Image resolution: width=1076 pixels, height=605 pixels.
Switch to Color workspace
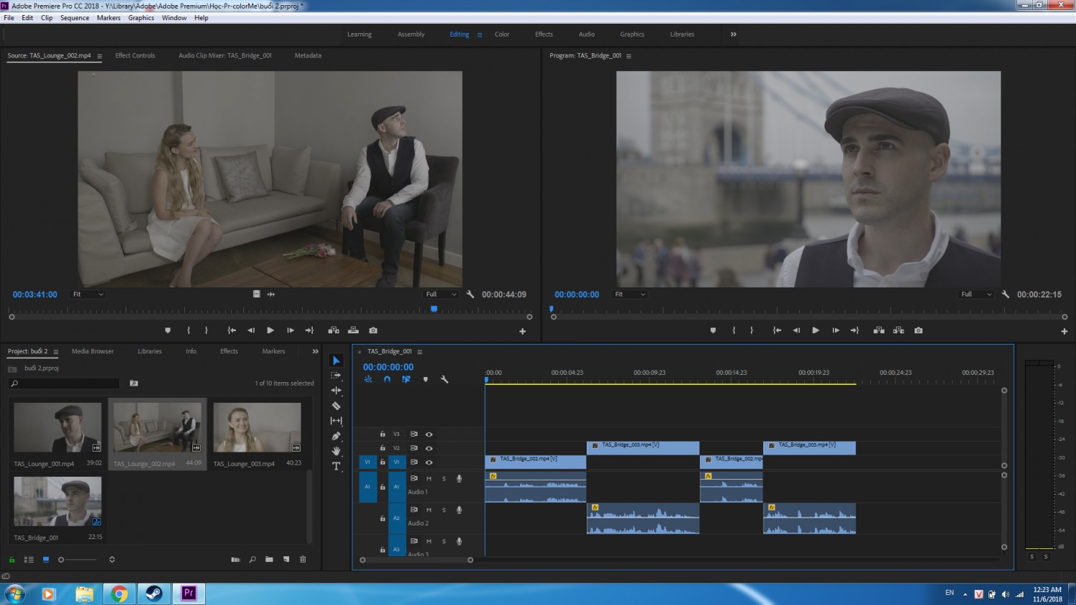[502, 34]
